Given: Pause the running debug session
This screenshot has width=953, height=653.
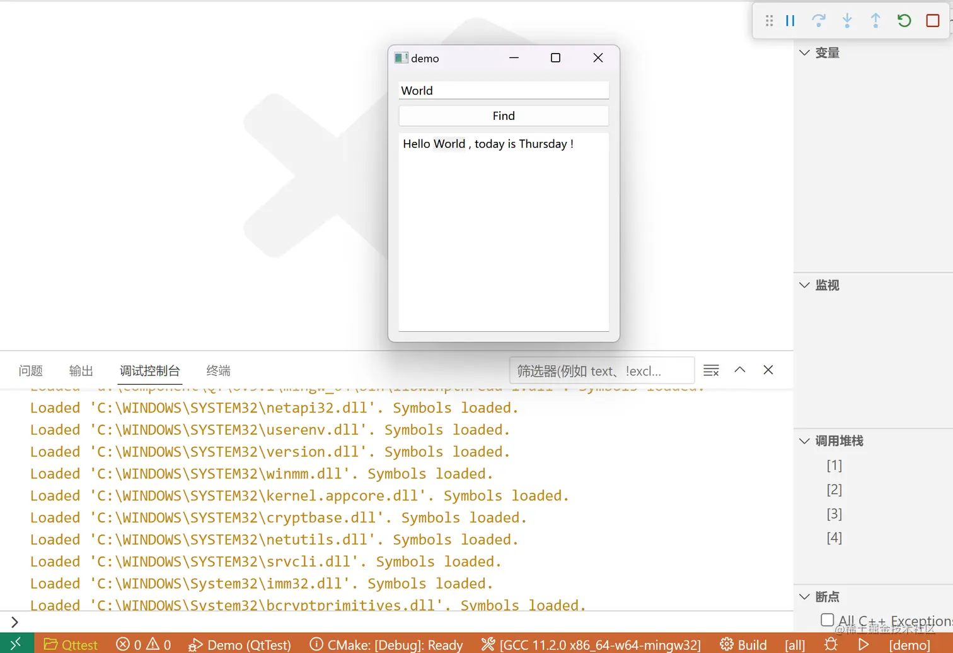Looking at the screenshot, I should (790, 20).
